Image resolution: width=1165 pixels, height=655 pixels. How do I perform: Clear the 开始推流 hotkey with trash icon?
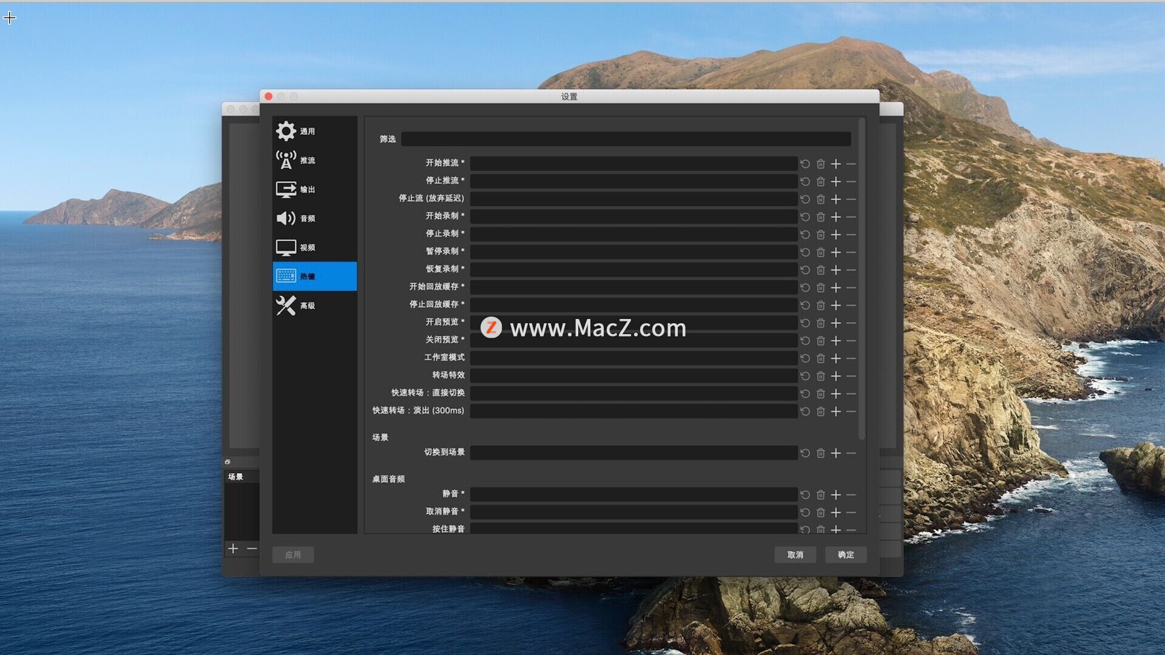(x=820, y=164)
